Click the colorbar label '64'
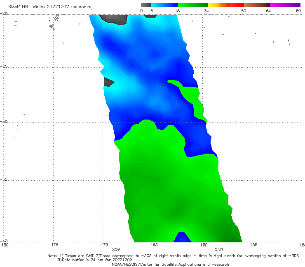Image resolution: width=305 pixels, height=267 pixels. tap(268, 11)
